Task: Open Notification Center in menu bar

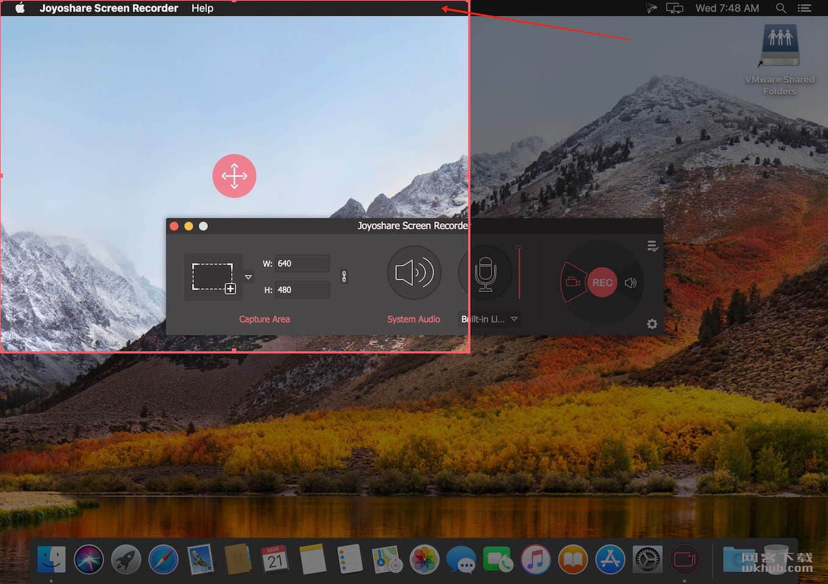Action: pos(805,8)
